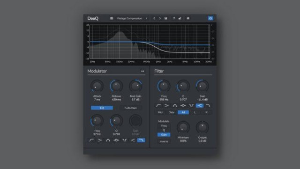
Task: Load the next preset with right chevron
Action: (x=160, y=18)
